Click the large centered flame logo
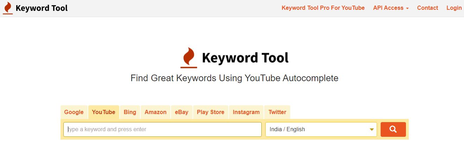This screenshot has height=141, width=464. coord(189,58)
